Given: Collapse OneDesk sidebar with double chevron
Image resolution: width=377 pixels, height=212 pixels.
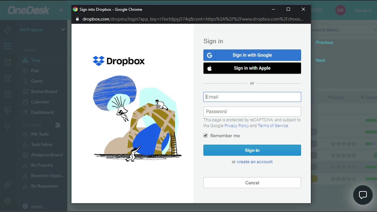Looking at the screenshot, I should (61, 10).
